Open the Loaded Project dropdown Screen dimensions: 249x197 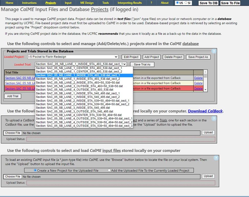pyautogui.click(x=77, y=57)
